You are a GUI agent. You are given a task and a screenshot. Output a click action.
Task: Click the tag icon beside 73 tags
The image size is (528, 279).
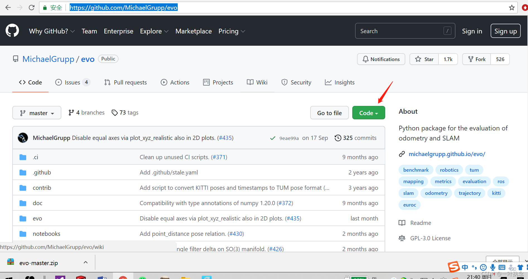click(x=115, y=113)
